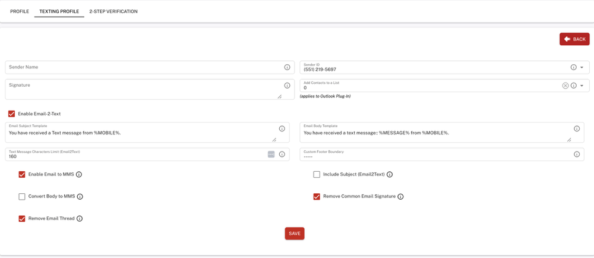Enable Include Subject (Email2Text) checkbox
The image size is (594, 258).
[317, 175]
